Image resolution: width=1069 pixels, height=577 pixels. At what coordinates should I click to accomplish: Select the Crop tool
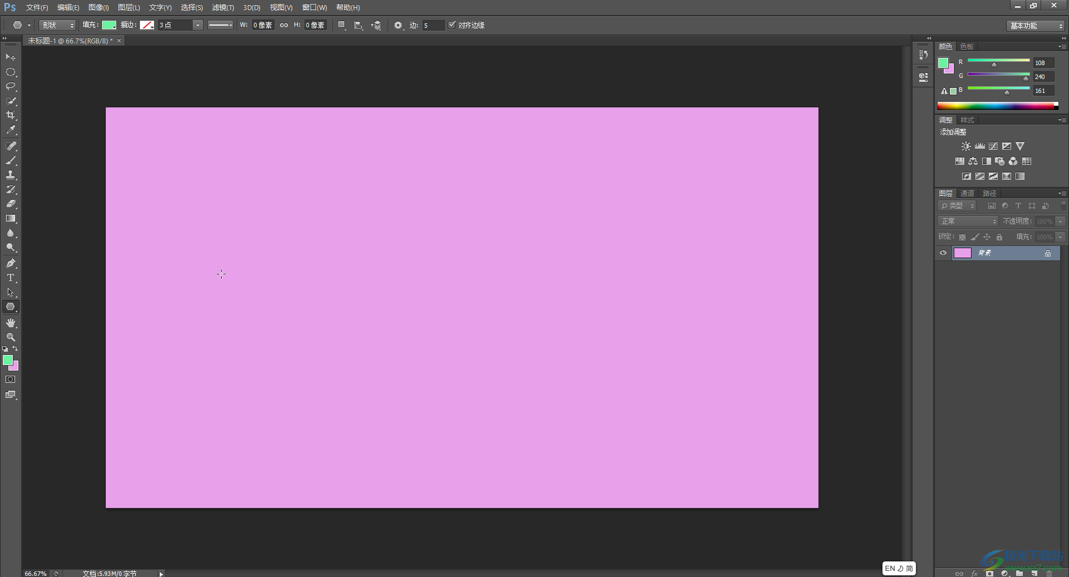(x=11, y=115)
